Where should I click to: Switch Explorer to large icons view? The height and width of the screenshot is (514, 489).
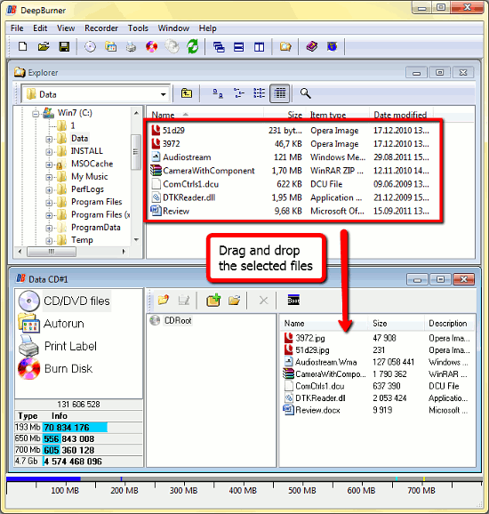218,93
